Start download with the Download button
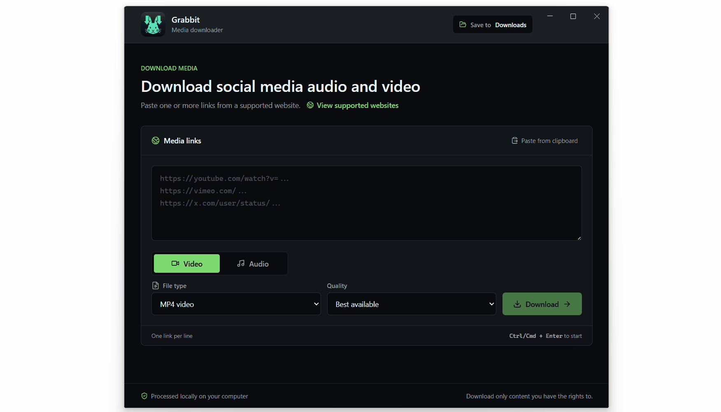This screenshot has height=412, width=721. tap(542, 304)
